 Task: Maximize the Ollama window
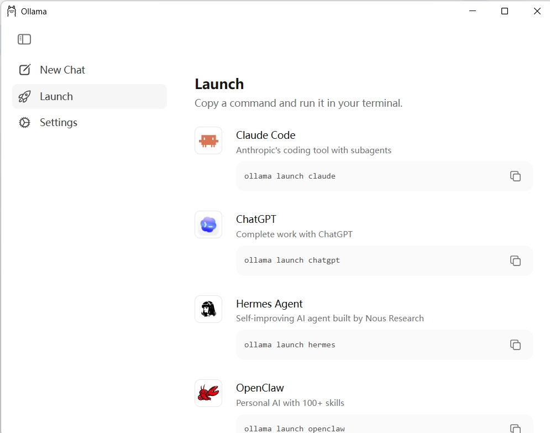click(x=505, y=11)
